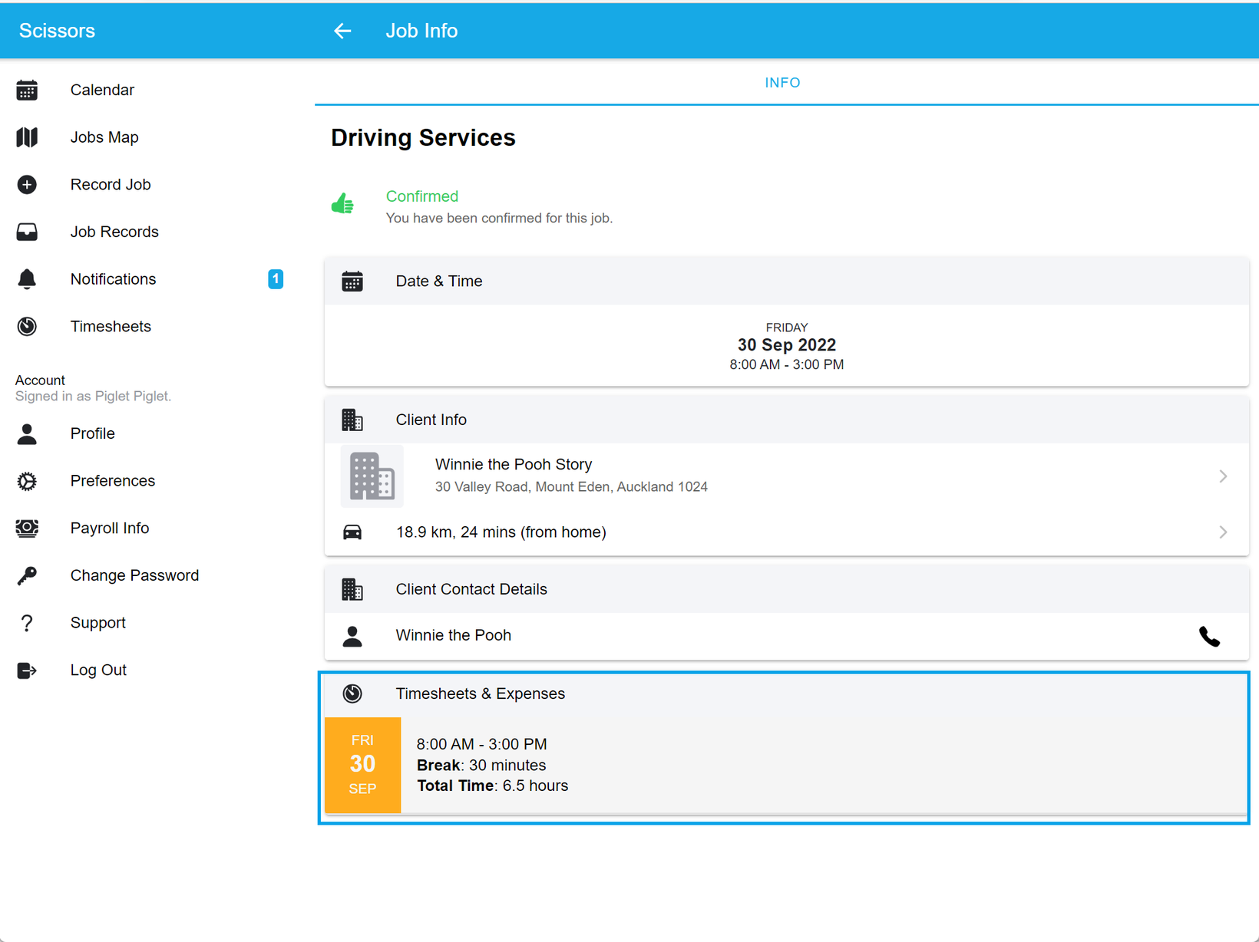Select the Change Password key icon
The width and height of the screenshot is (1259, 942).
pos(27,575)
